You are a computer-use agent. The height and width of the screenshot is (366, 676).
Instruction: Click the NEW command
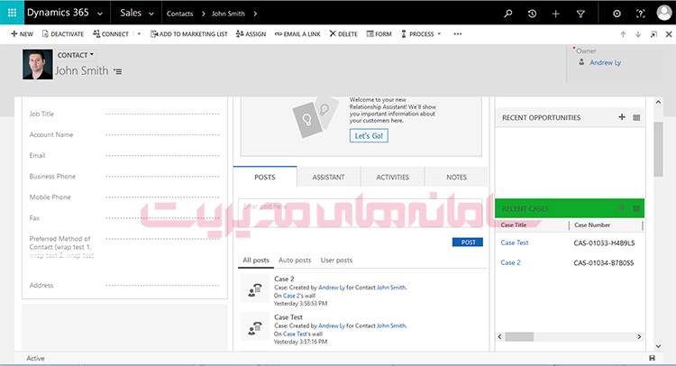(22, 34)
